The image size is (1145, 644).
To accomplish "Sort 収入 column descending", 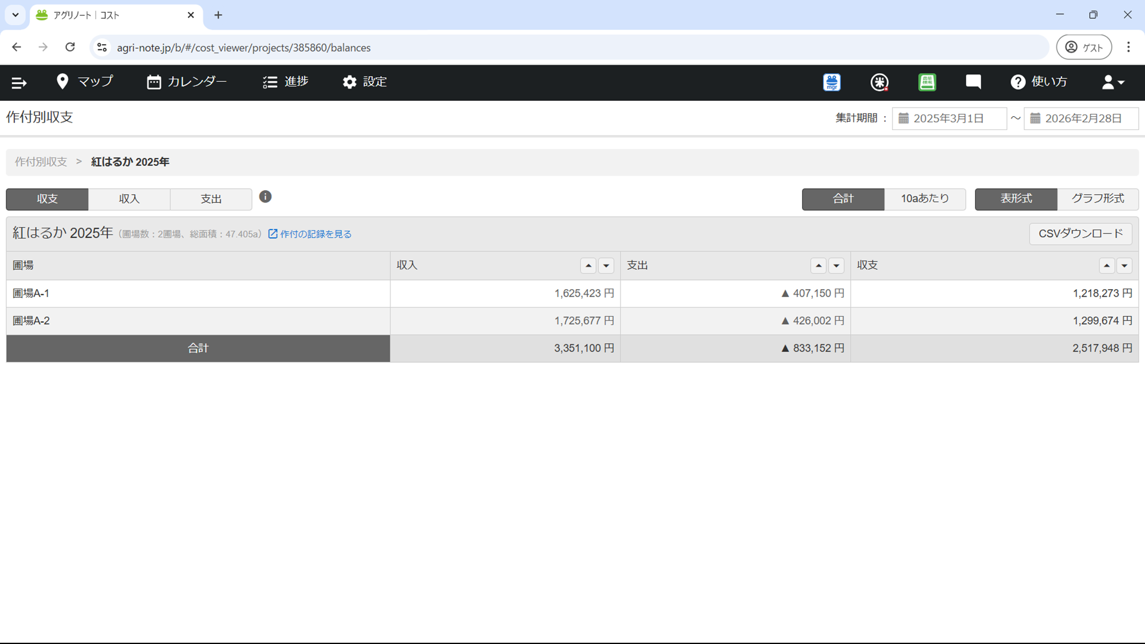I will [606, 266].
